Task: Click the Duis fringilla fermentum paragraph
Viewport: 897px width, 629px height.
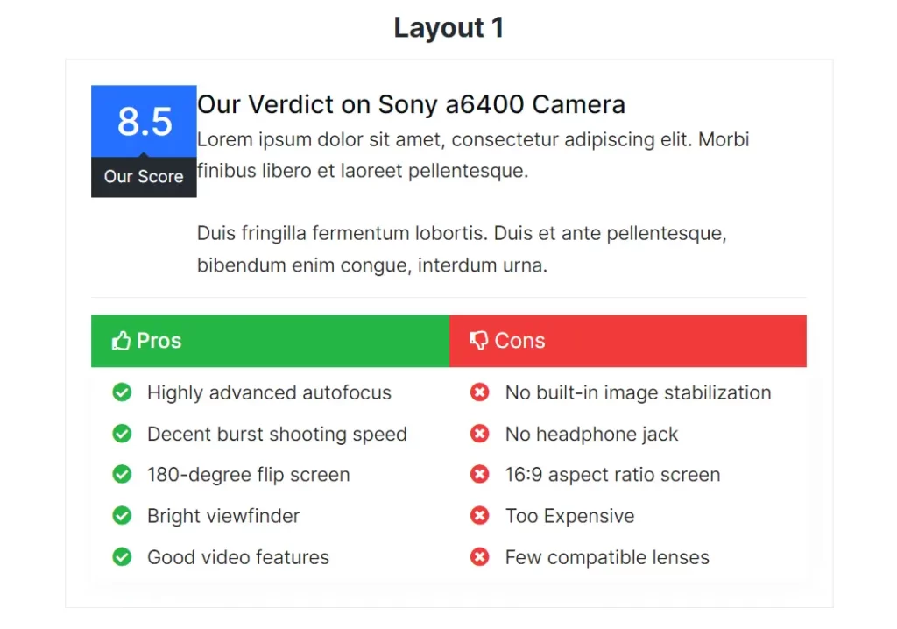Action: (462, 249)
